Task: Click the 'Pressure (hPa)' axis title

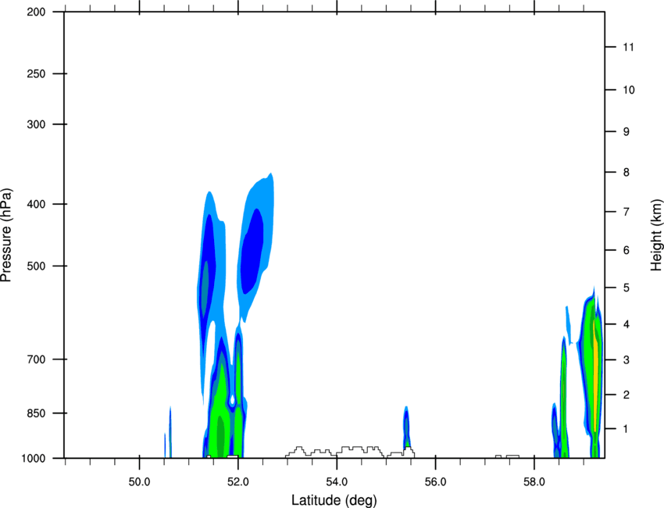Action: (x=6, y=235)
